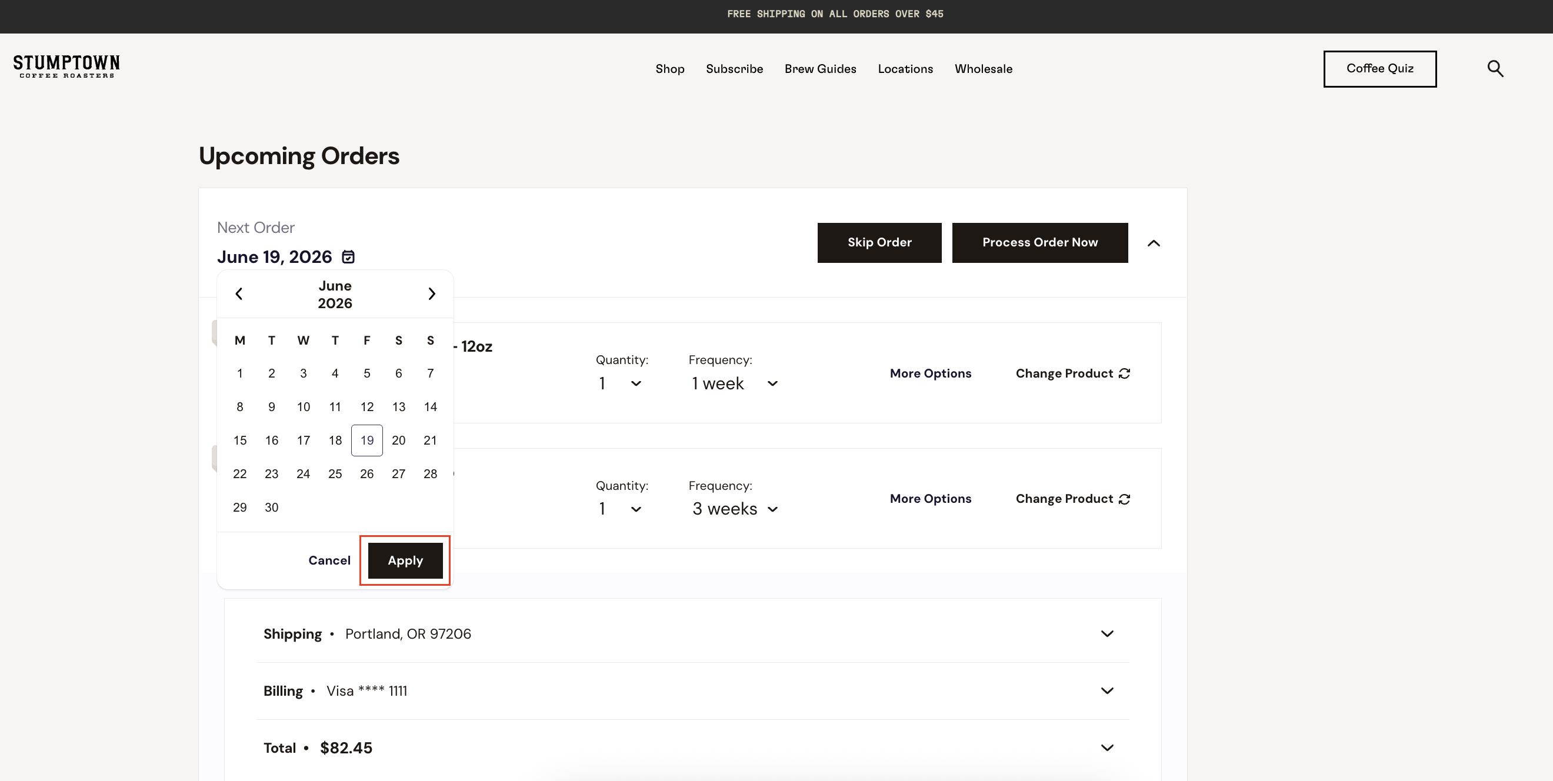
Task: Open More Options for the 3 weeks item
Action: click(930, 499)
